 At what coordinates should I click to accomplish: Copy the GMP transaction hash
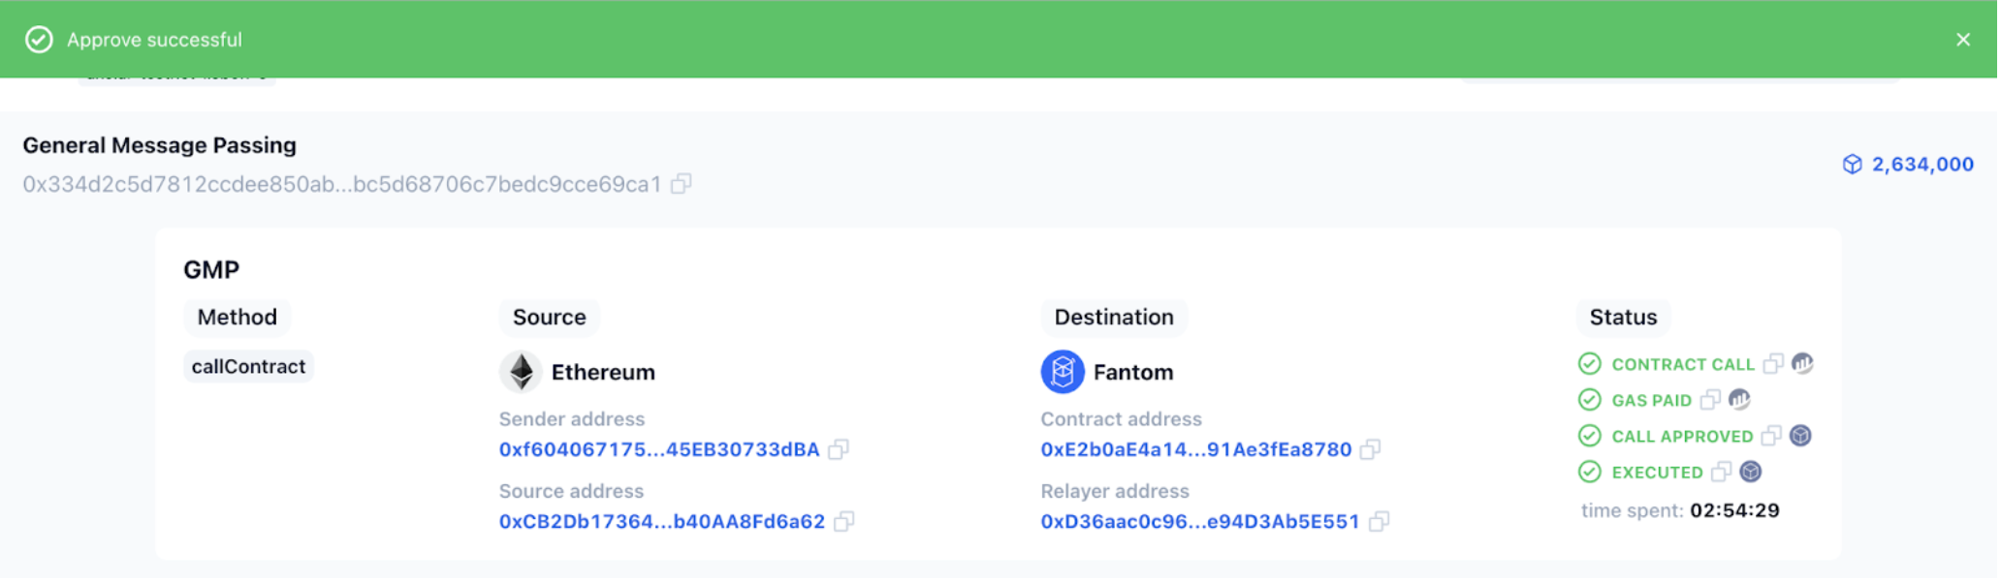[x=682, y=184]
